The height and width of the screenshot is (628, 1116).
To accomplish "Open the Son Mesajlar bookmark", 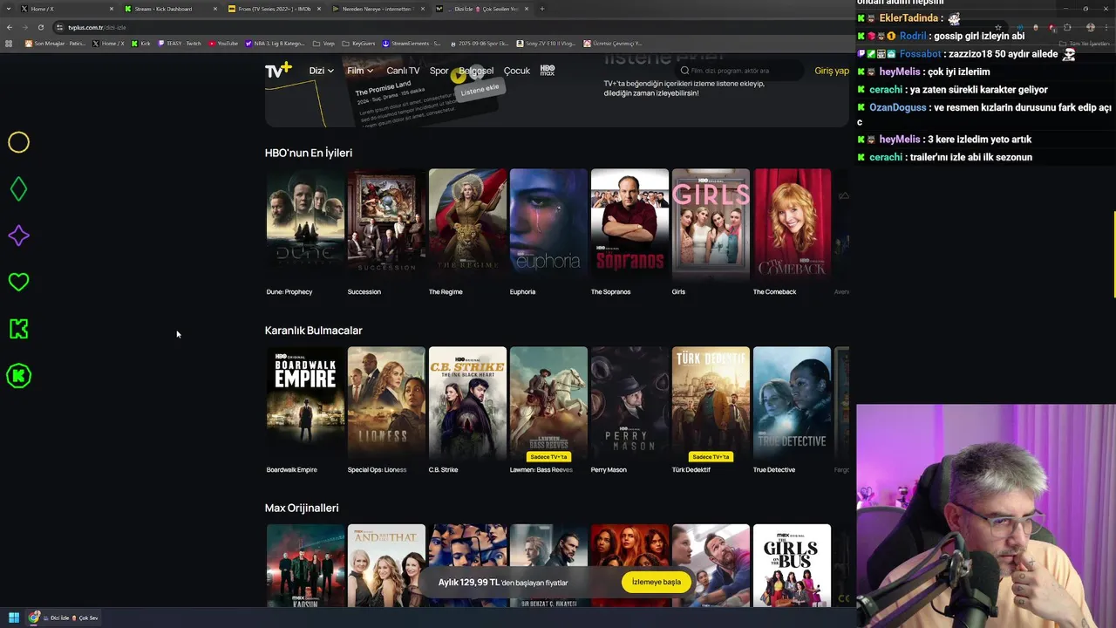I will [x=56, y=43].
